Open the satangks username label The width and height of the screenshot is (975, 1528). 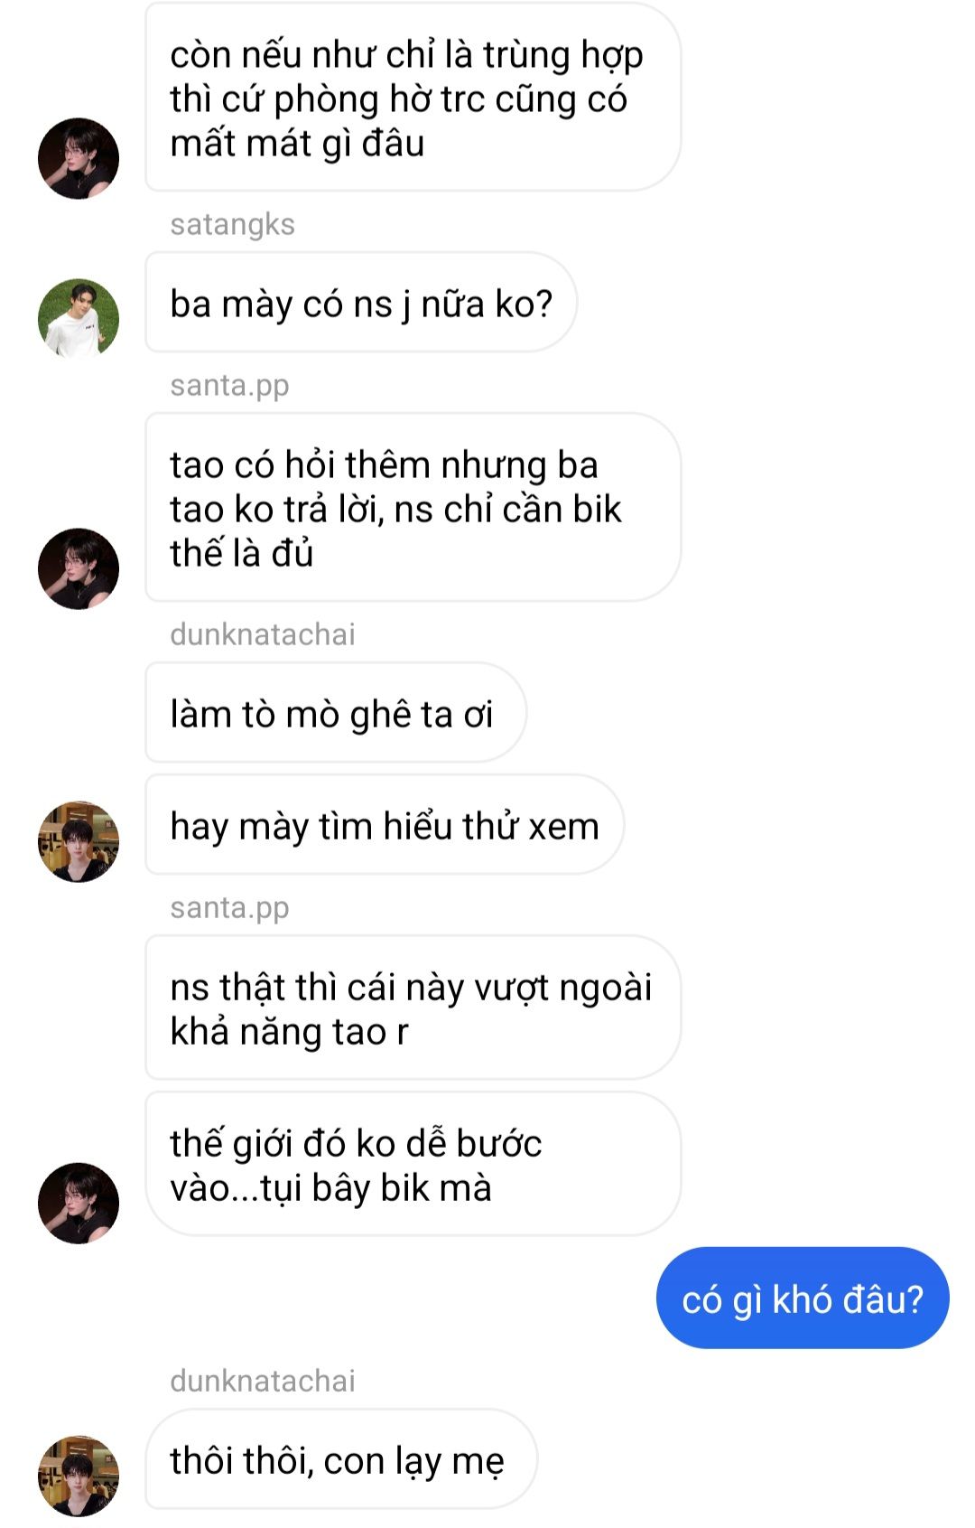(233, 224)
